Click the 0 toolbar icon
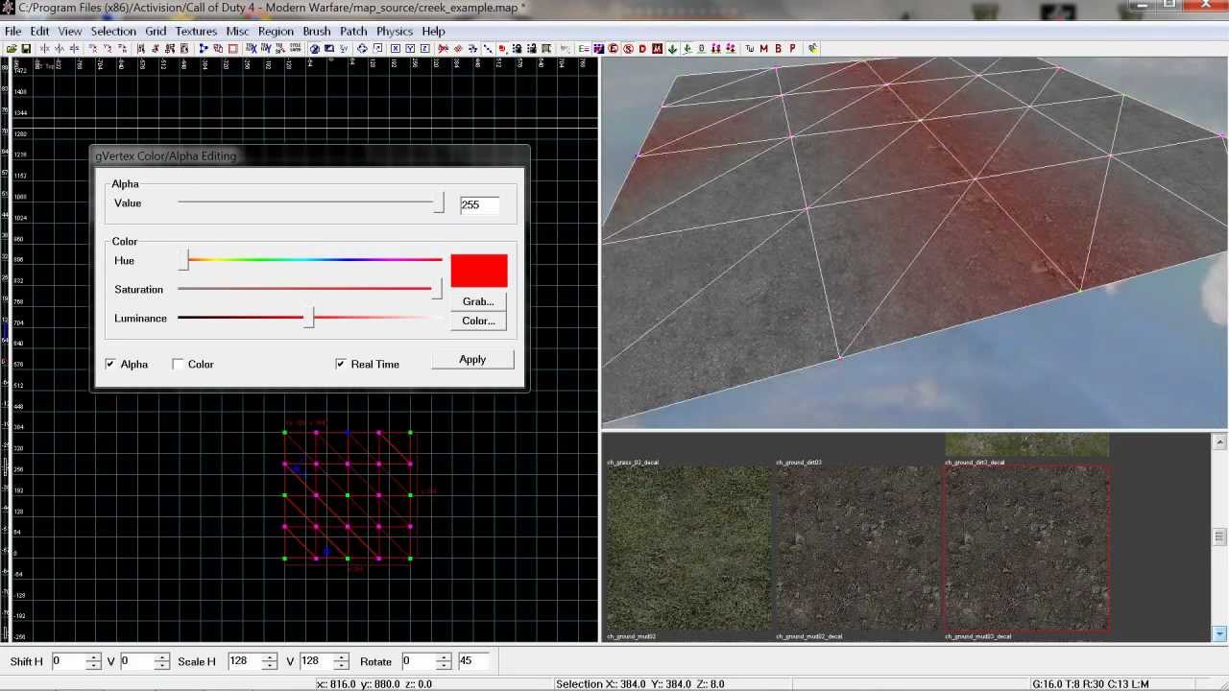Viewport: 1229px width, 691px height. pos(701,49)
